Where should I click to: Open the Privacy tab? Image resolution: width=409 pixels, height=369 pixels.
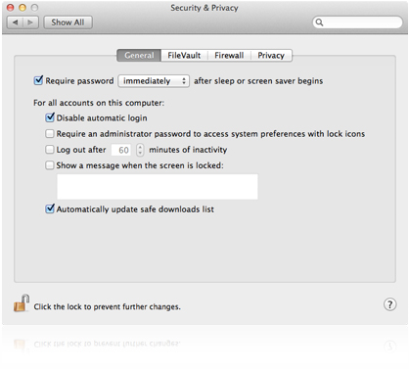click(x=271, y=56)
